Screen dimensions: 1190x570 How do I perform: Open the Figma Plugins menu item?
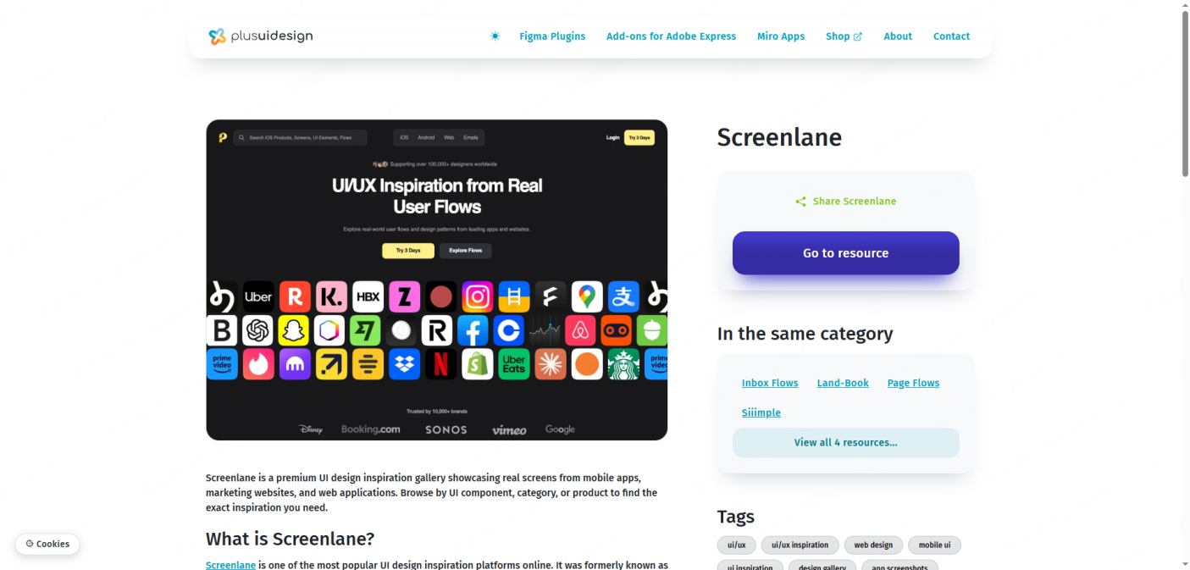[x=552, y=36]
